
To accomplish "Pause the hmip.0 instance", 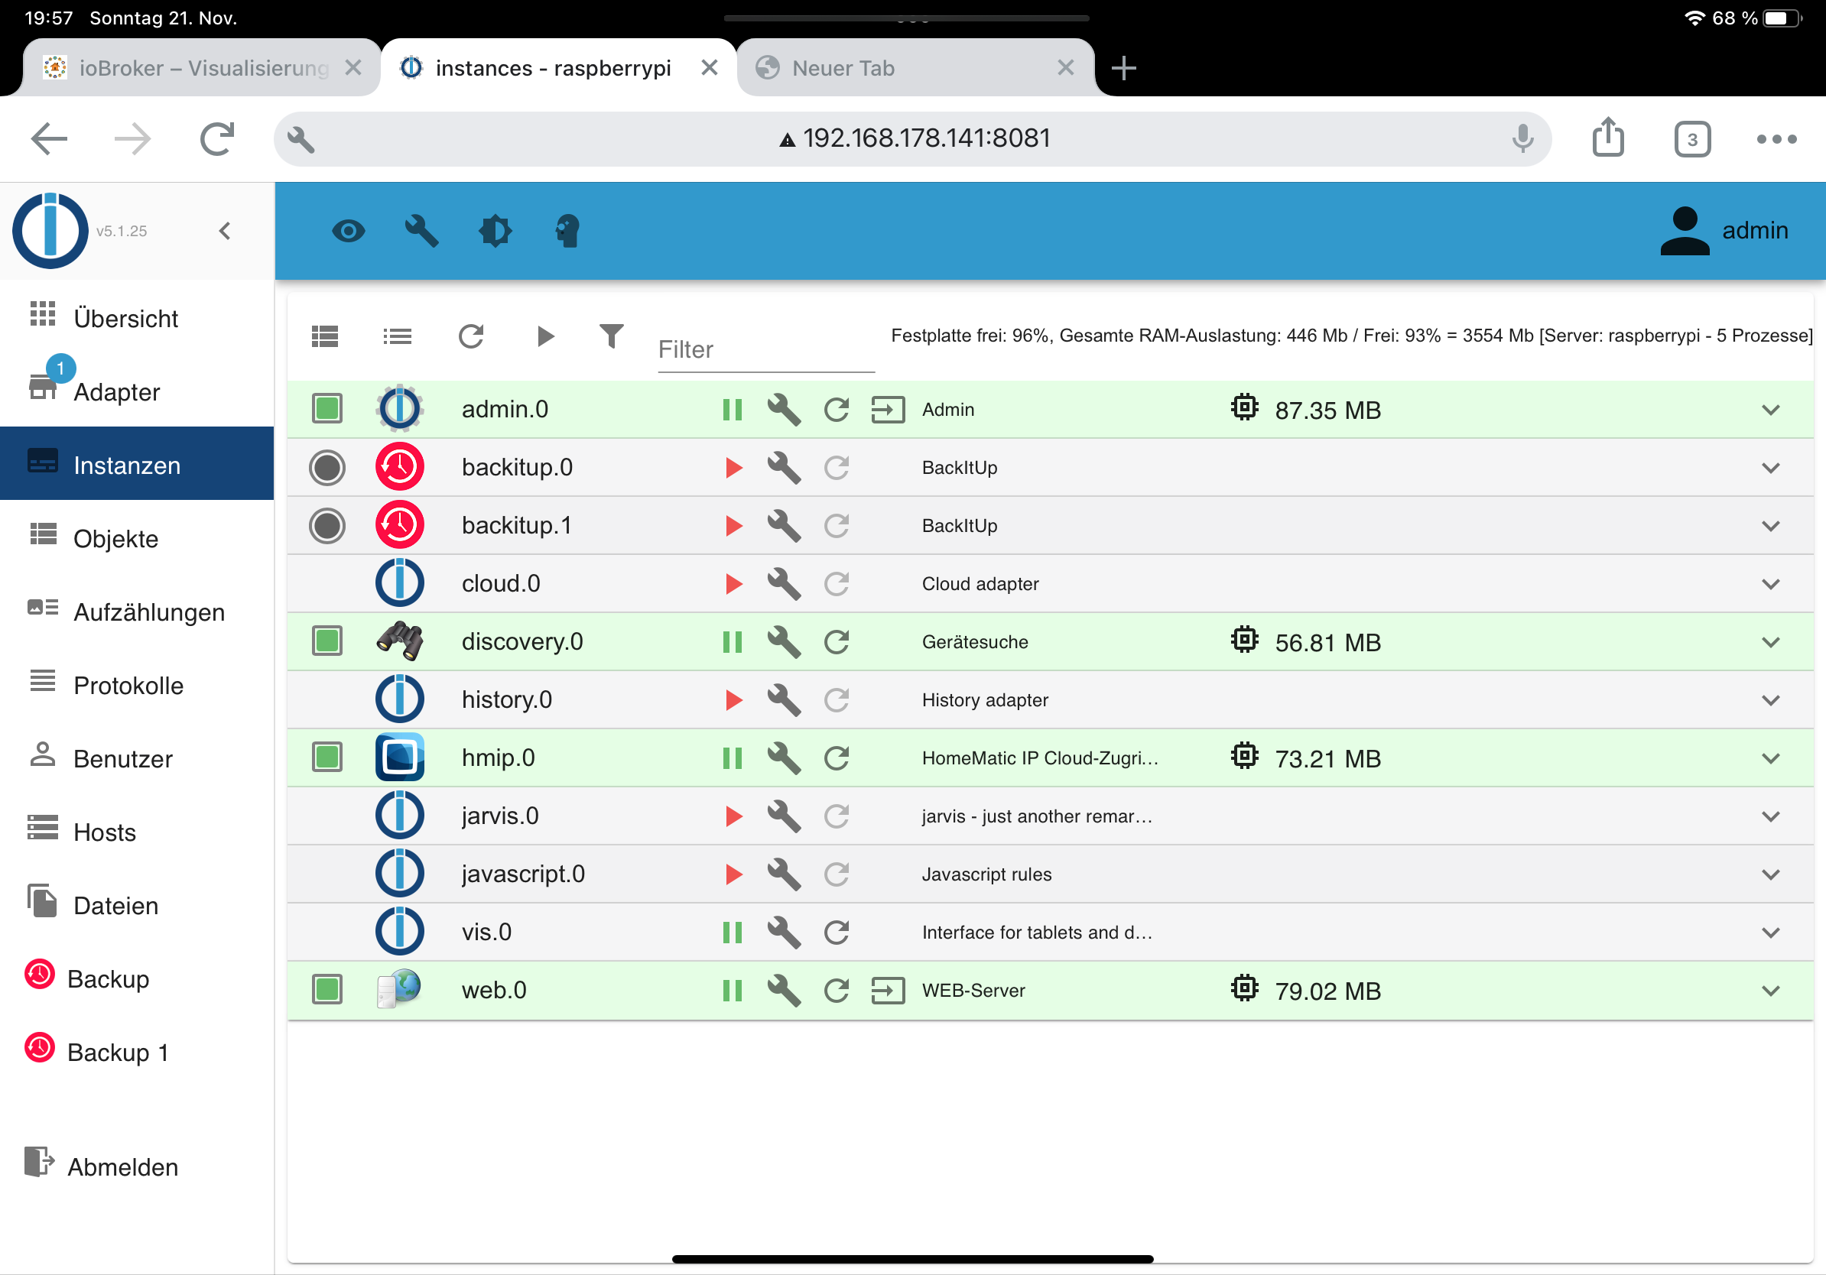I will click(732, 758).
